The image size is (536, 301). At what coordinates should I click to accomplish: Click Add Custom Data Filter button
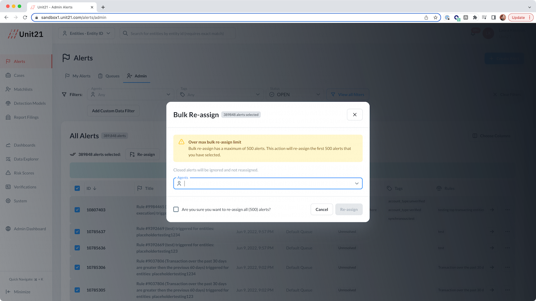(x=113, y=111)
